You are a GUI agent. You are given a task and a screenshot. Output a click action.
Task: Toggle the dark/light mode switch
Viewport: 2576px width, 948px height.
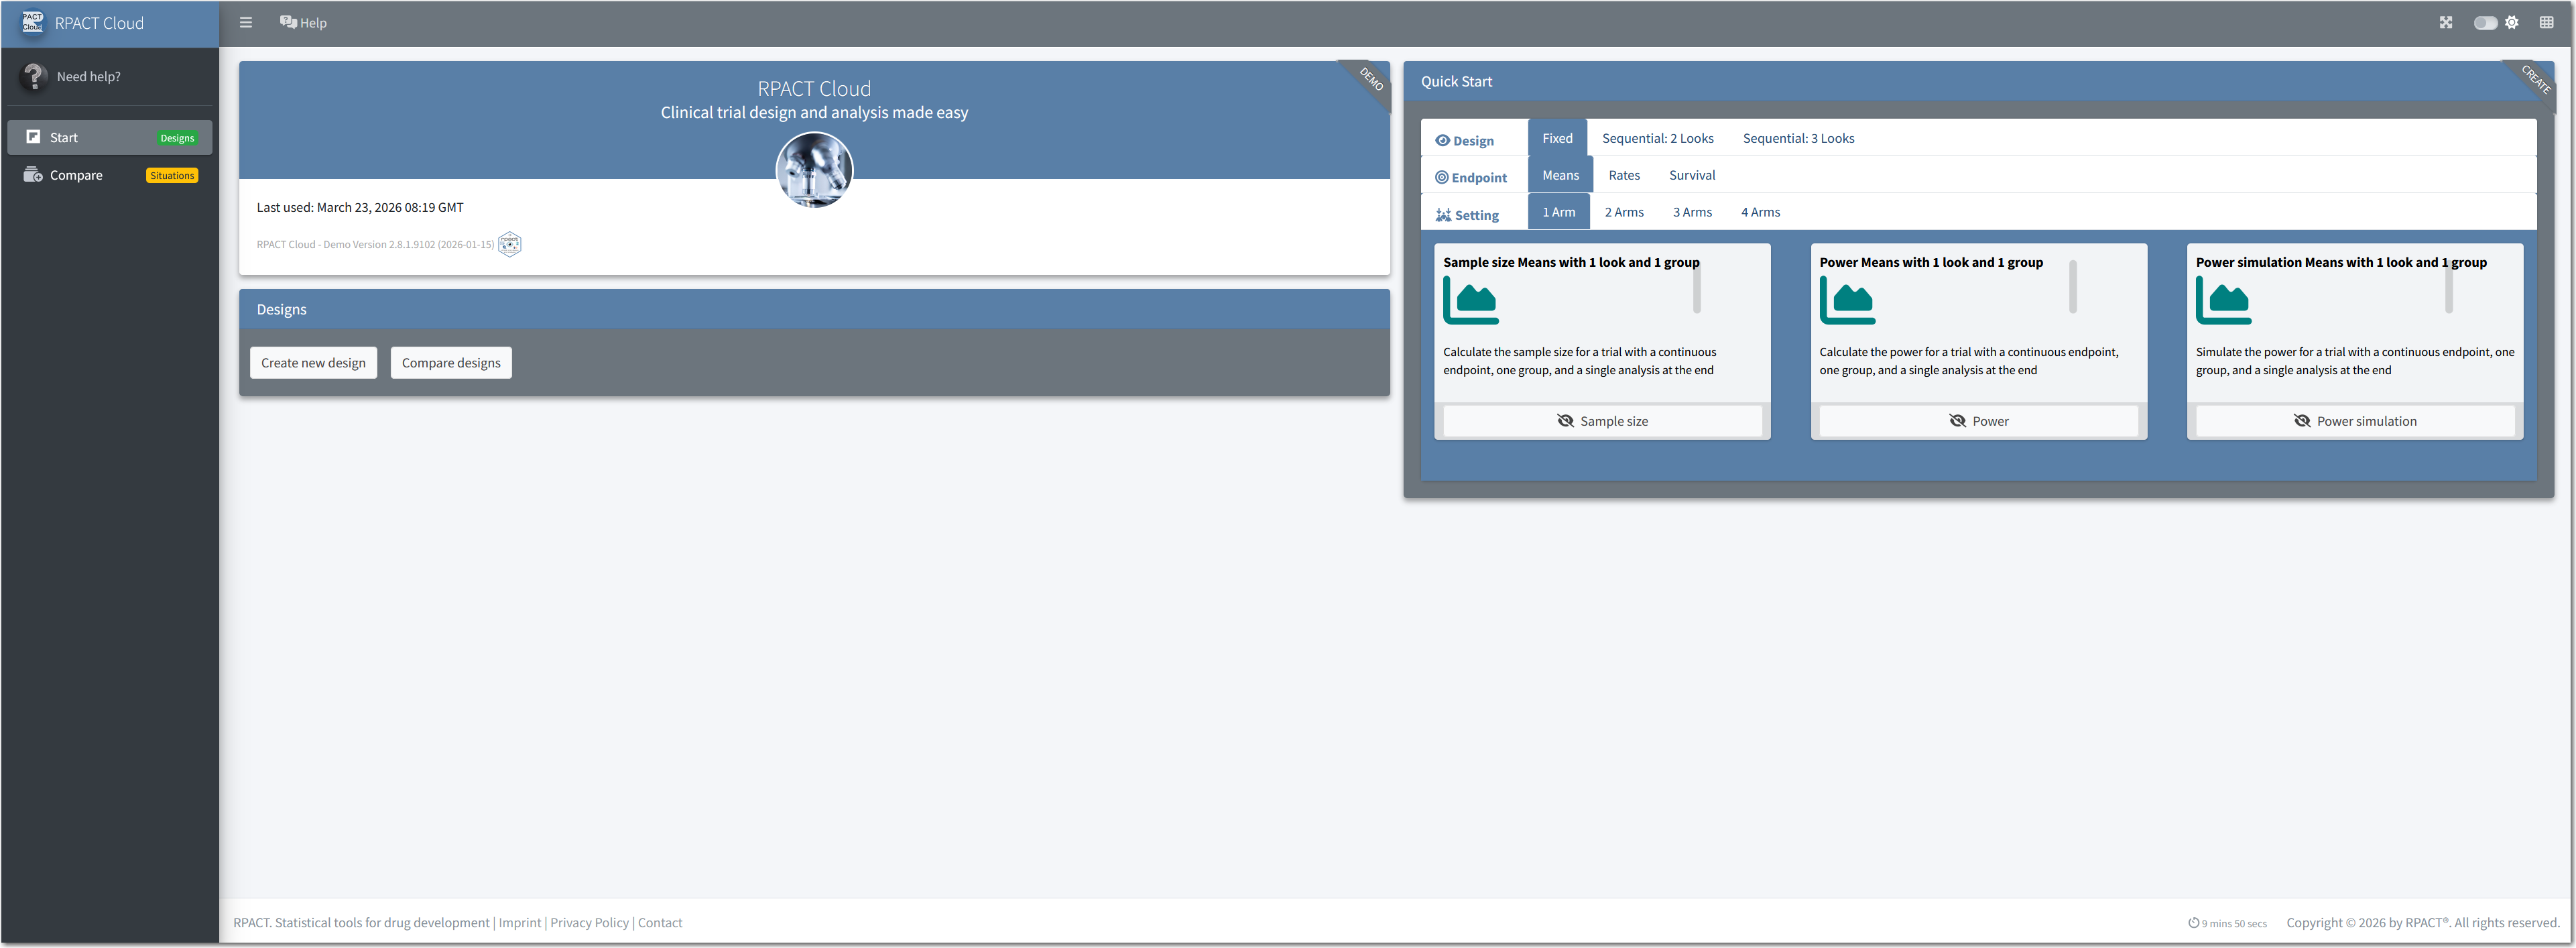coord(2486,23)
